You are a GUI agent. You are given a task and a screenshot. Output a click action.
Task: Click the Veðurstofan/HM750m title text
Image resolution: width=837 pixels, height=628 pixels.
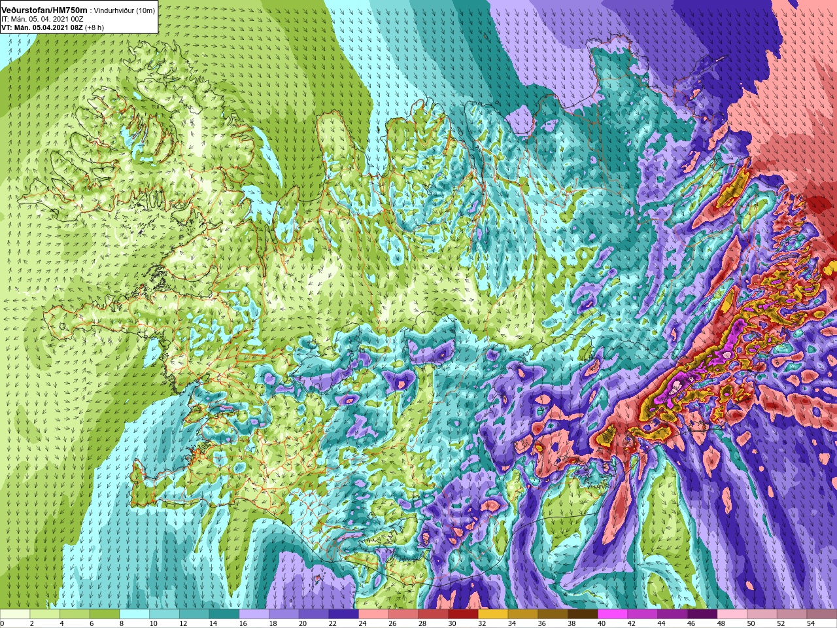click(44, 10)
